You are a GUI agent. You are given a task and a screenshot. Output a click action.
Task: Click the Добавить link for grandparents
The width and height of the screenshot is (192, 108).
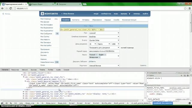tap(92, 61)
